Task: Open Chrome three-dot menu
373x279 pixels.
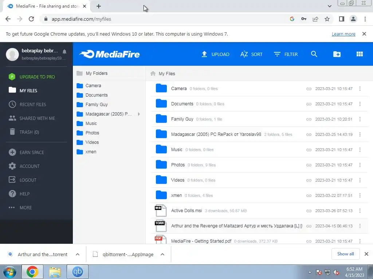Action: click(365, 19)
